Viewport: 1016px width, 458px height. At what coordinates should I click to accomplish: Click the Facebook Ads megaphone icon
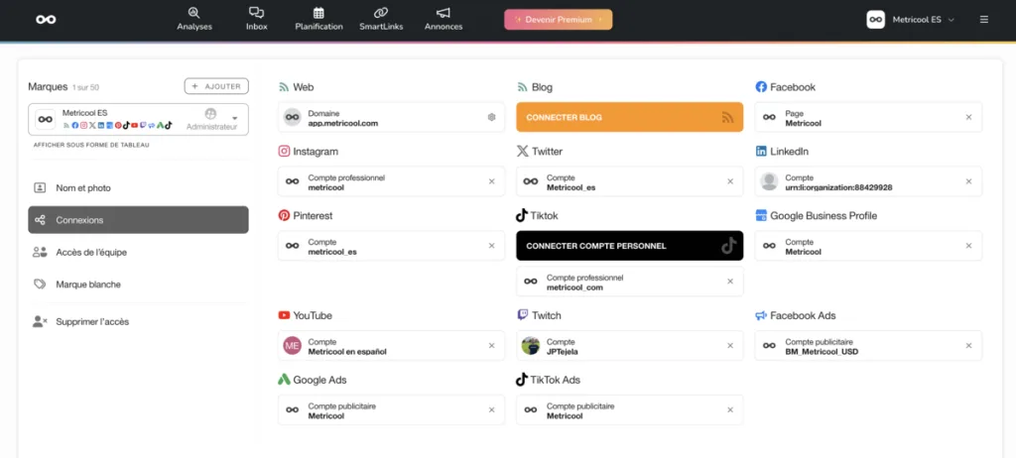coord(761,315)
